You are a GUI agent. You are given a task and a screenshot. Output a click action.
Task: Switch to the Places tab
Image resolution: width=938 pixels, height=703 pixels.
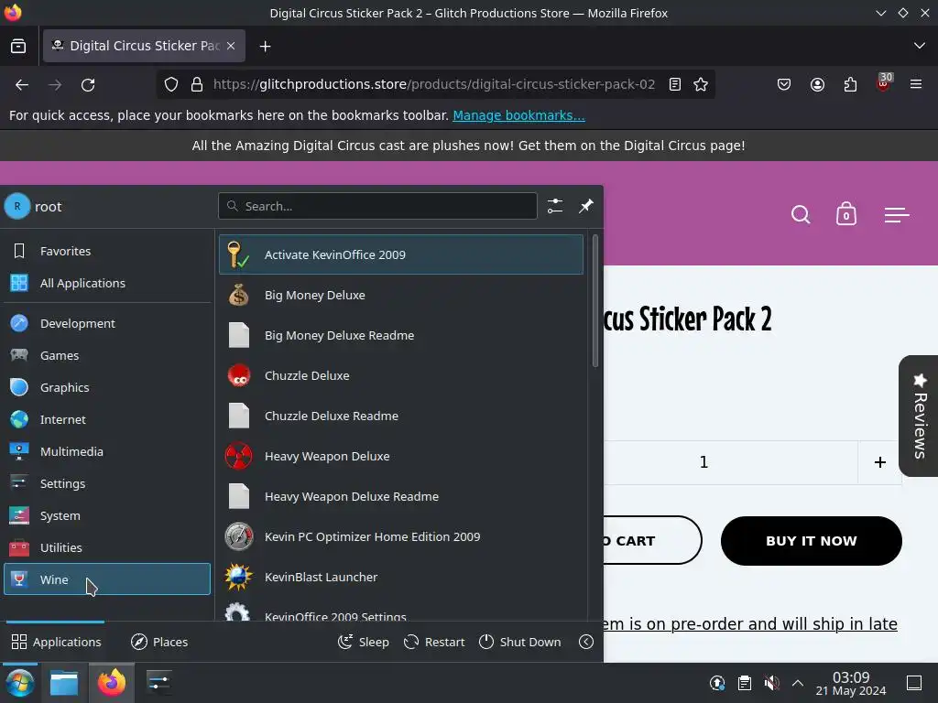point(159,642)
